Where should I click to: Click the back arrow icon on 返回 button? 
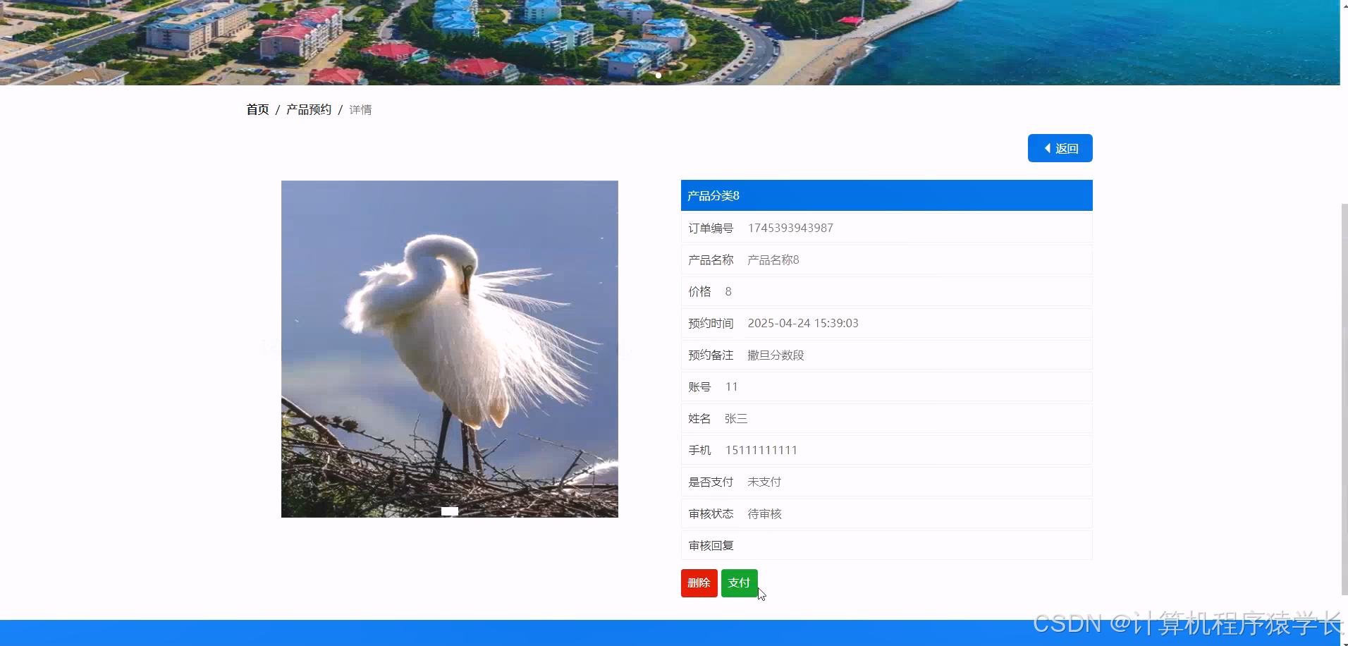[x=1046, y=148]
